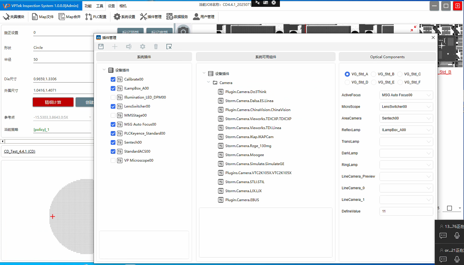
Task: Click the gear settings icon in plugin toolbar
Action: tap(142, 46)
